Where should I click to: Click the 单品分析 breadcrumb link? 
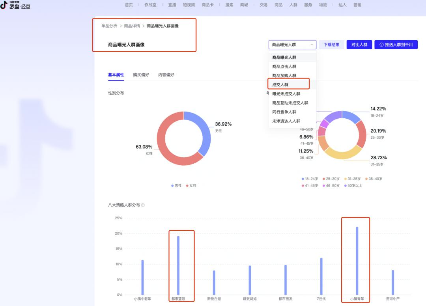pos(109,26)
